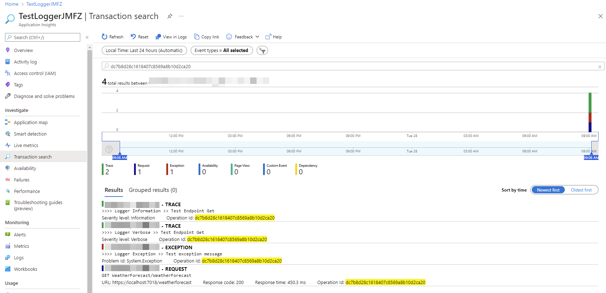Toggle the Page View event type filter
Viewport: 606px width, 293px height.
coord(240,169)
